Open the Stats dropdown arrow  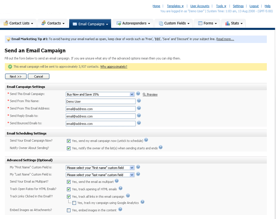point(242,23)
